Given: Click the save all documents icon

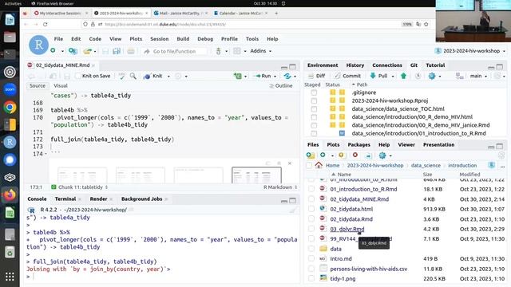Looking at the screenshot, I should coord(117,51).
